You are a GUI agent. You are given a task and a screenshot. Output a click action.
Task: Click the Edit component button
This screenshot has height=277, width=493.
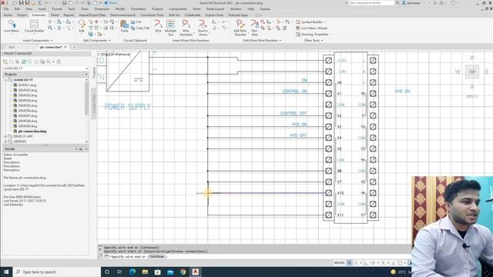82,26
